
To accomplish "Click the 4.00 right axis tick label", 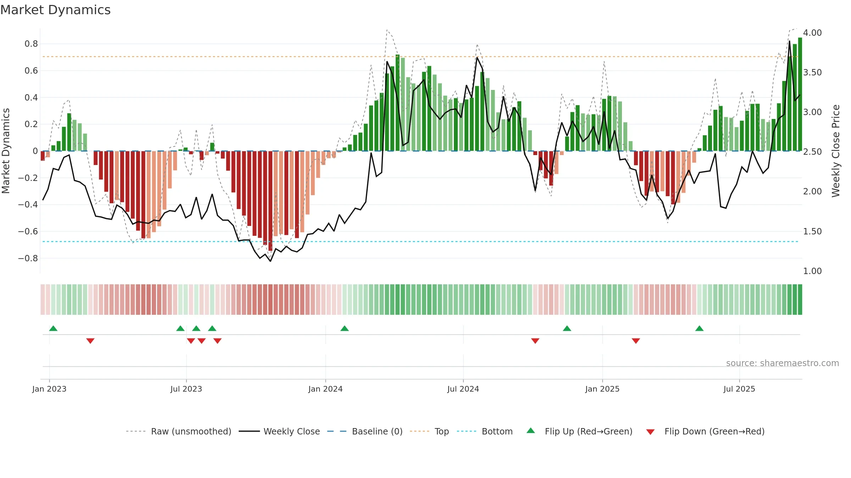I will pos(812,33).
